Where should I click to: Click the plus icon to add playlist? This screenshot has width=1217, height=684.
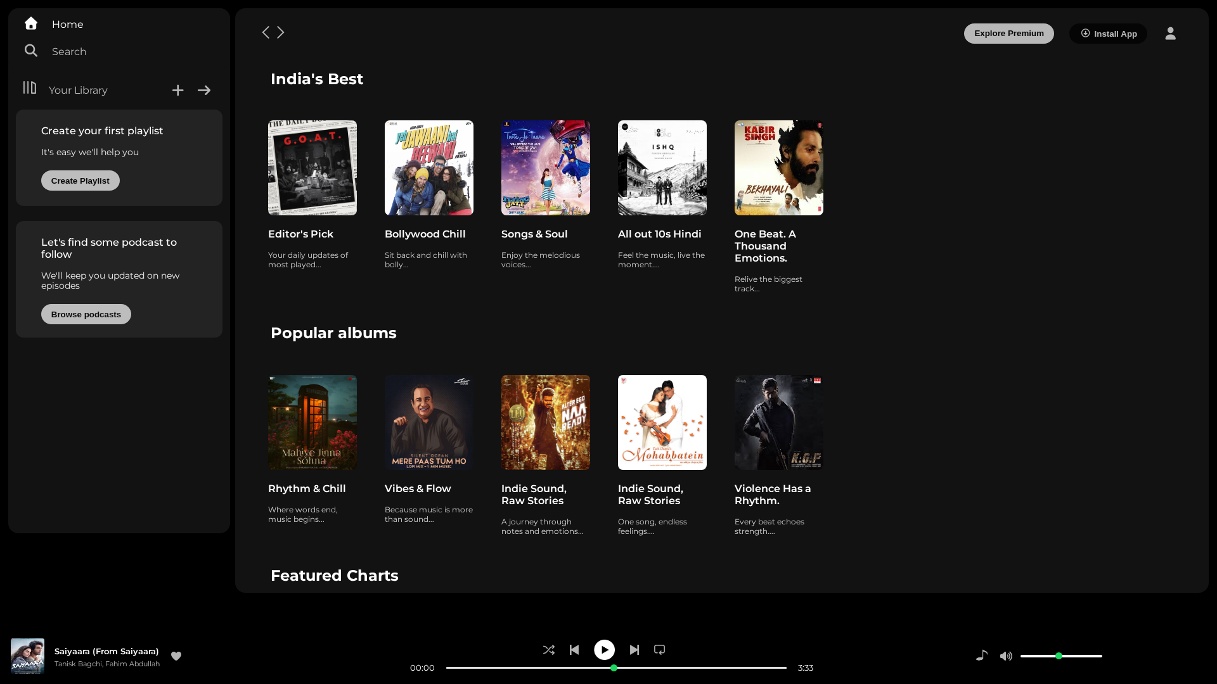[x=178, y=91]
